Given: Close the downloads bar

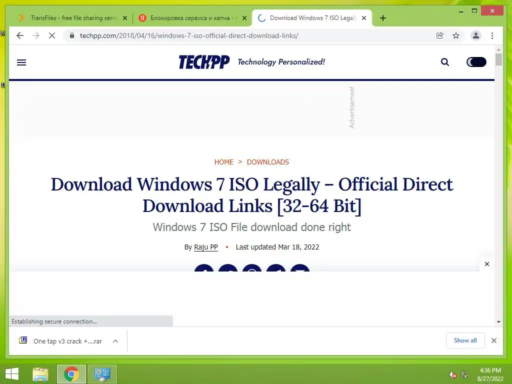Looking at the screenshot, I should 493,340.
